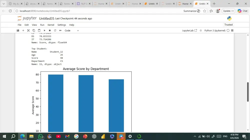The image size is (250, 140).
Task: Click the browser address bar URL
Action: tap(45, 11)
